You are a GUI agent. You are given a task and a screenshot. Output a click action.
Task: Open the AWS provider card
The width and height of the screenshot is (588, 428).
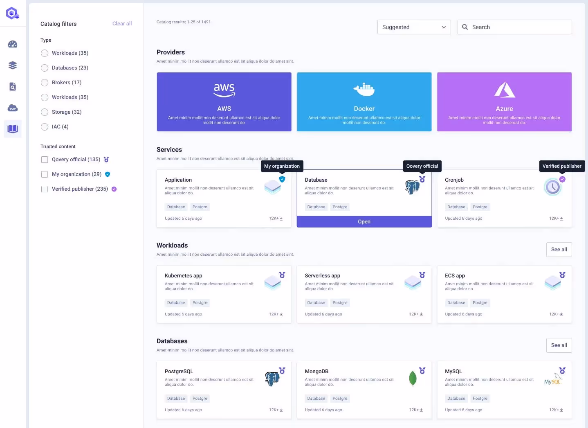coord(224,102)
